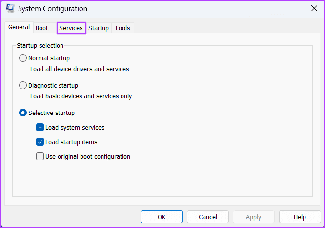Open the Tools tab

(122, 28)
